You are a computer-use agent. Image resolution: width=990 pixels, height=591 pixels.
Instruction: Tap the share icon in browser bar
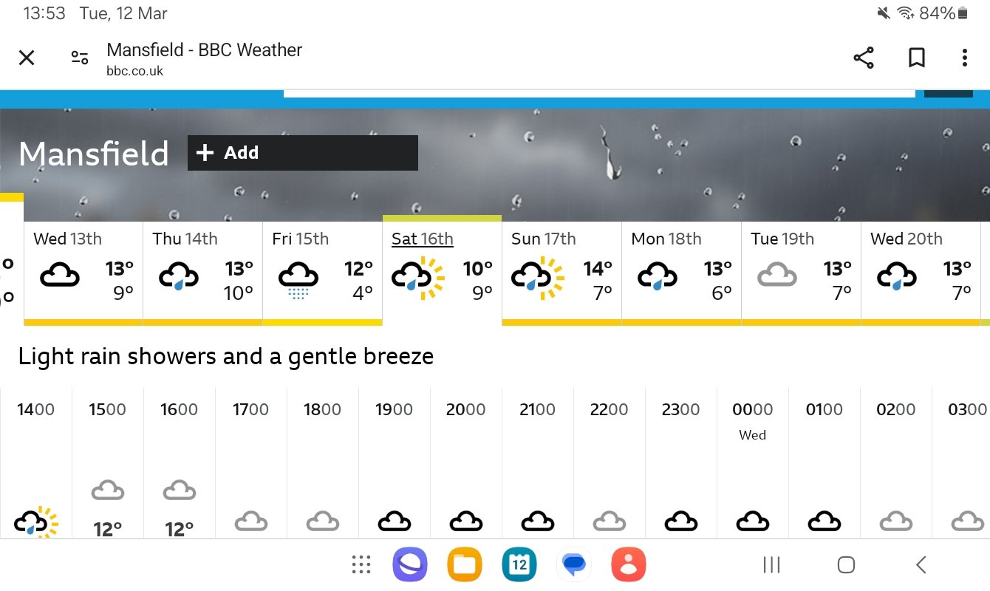[864, 58]
